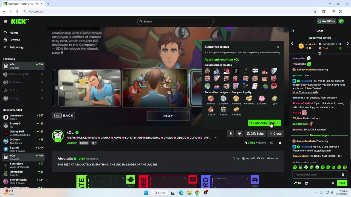Open MelancholyBB followed channel
Viewport: 351px width, 197px height.
click(23, 74)
